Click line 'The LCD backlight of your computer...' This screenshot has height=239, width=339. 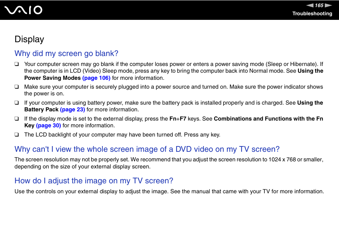122,135
